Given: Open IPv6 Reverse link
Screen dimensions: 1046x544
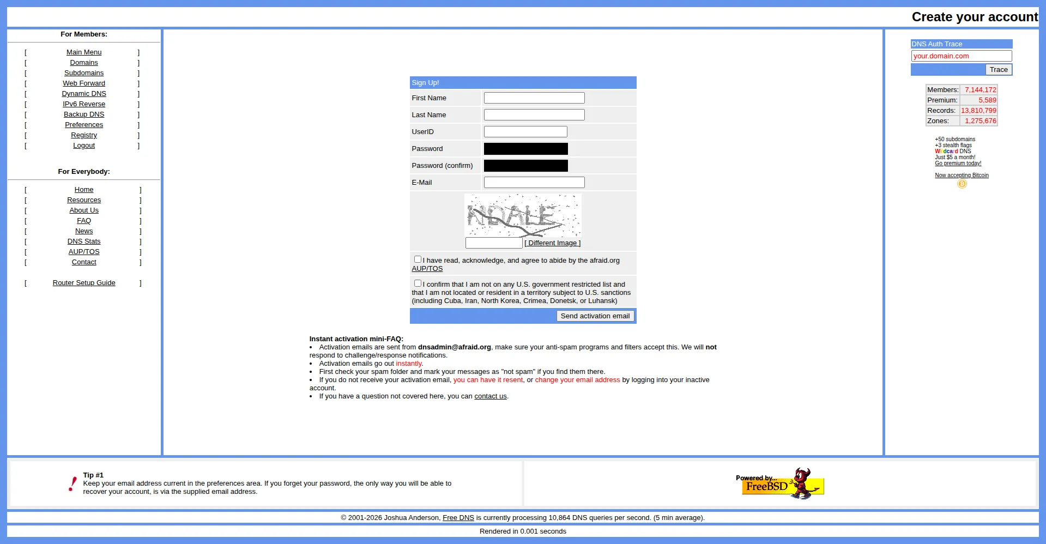Looking at the screenshot, I should tap(84, 104).
